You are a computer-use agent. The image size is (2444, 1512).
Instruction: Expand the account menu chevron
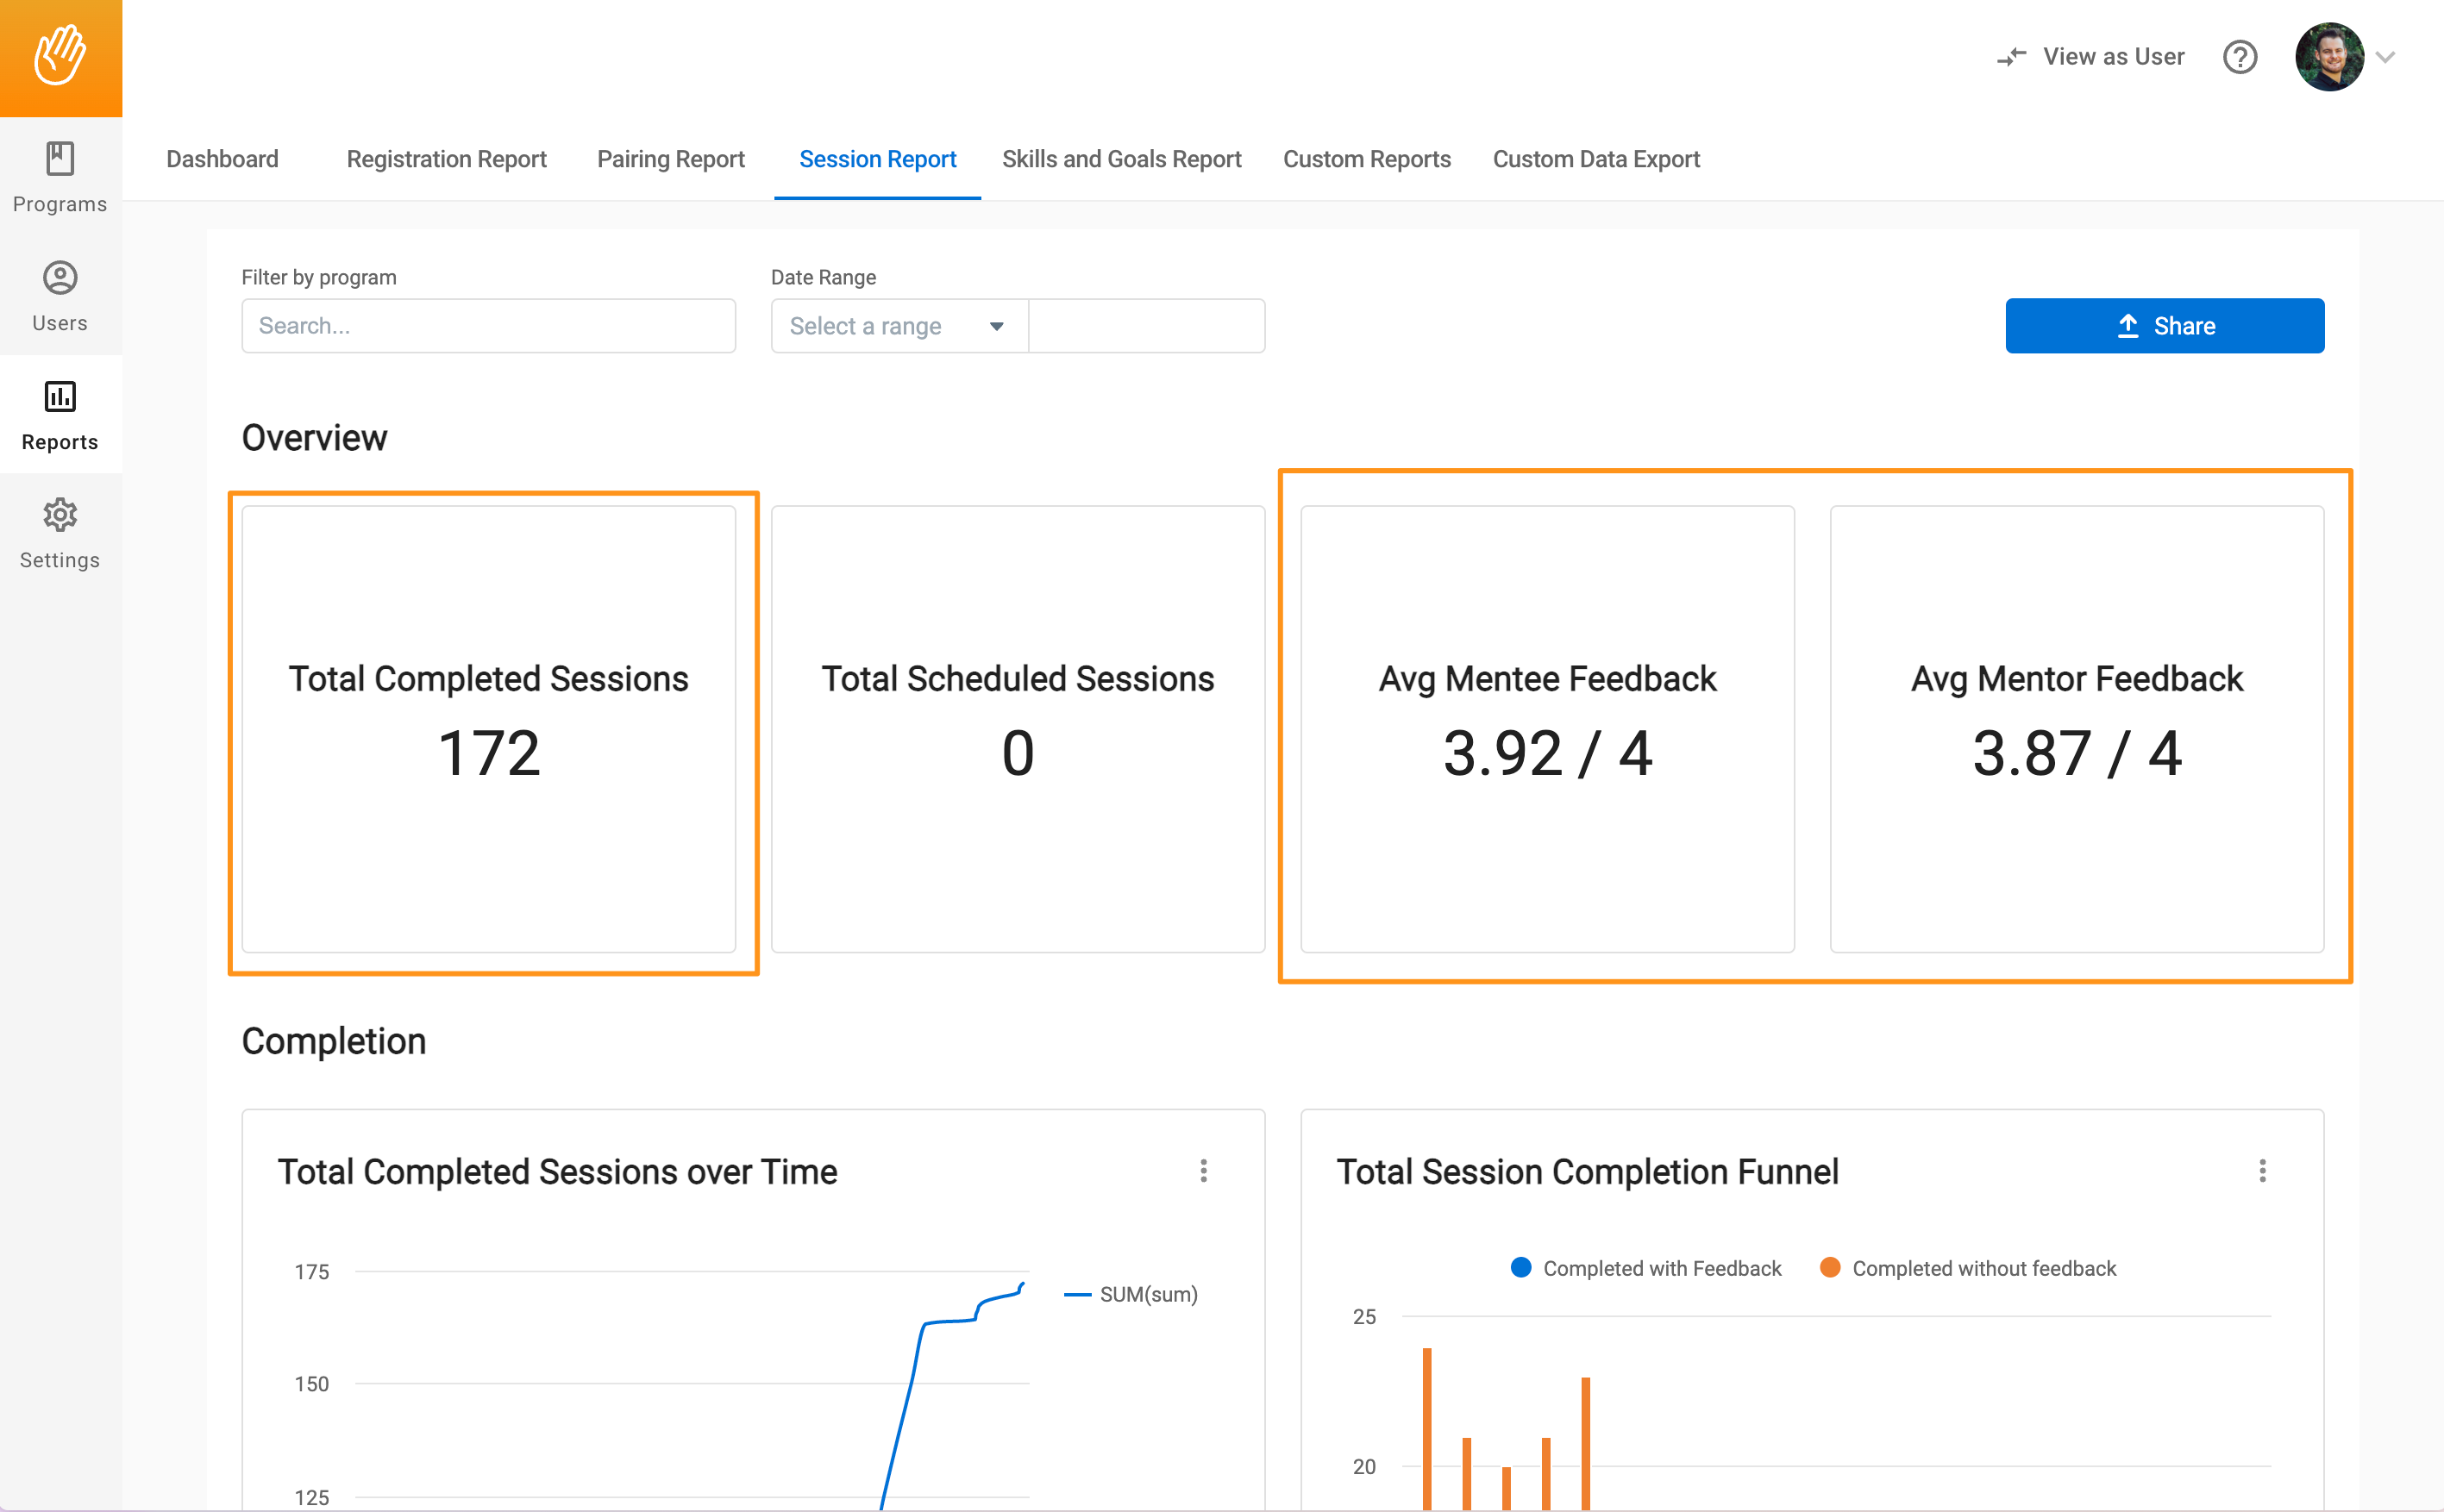coord(2385,57)
